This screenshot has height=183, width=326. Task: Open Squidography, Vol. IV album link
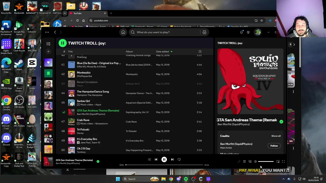pos(137,112)
